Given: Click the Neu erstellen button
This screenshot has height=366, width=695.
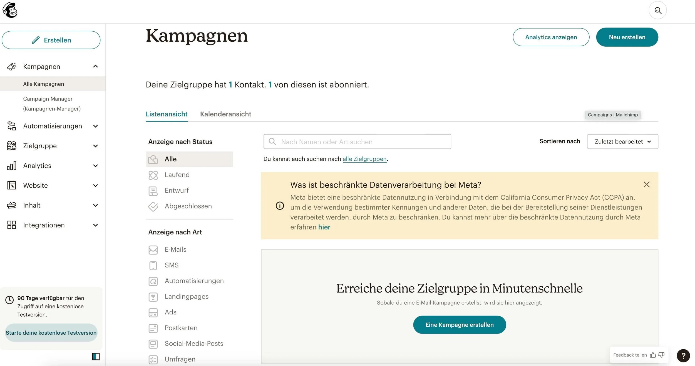Looking at the screenshot, I should tap(627, 37).
